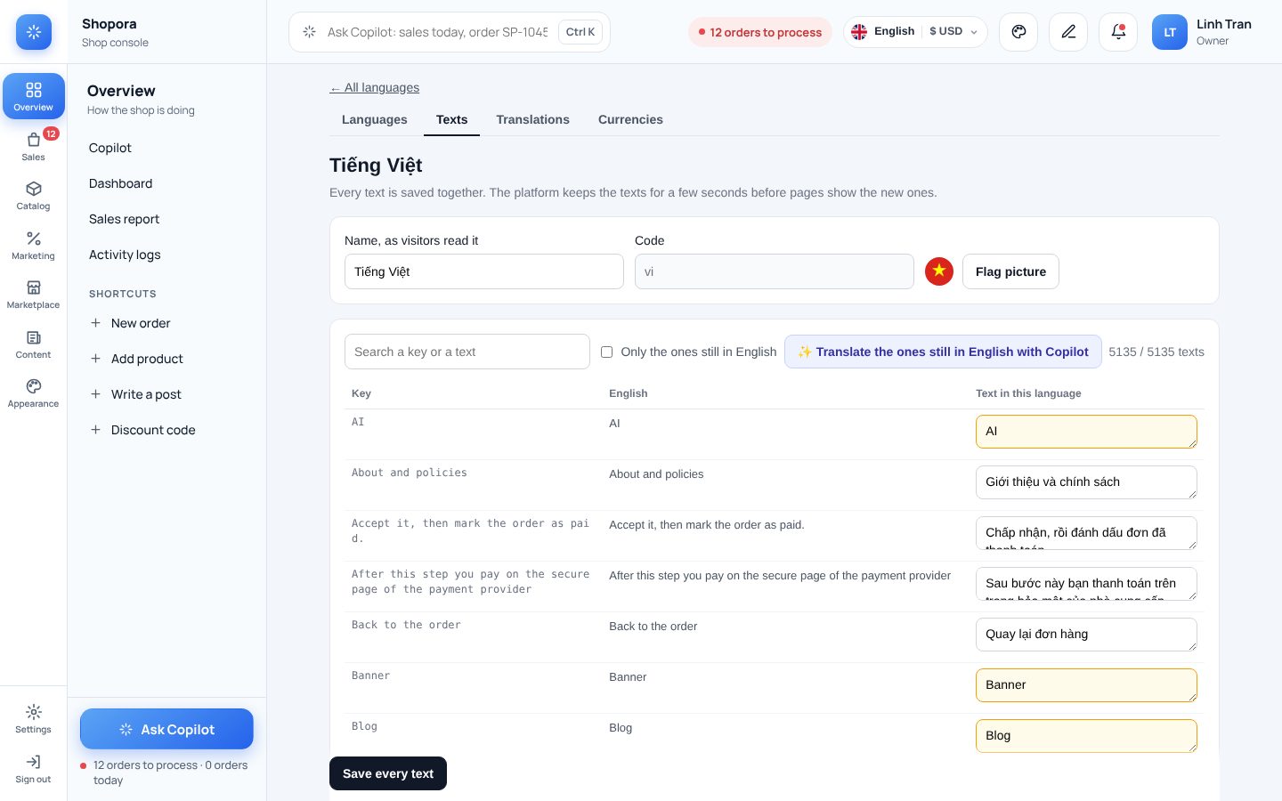Click the pencil edit icon in header
This screenshot has width=1282, height=801.
pos(1068,32)
